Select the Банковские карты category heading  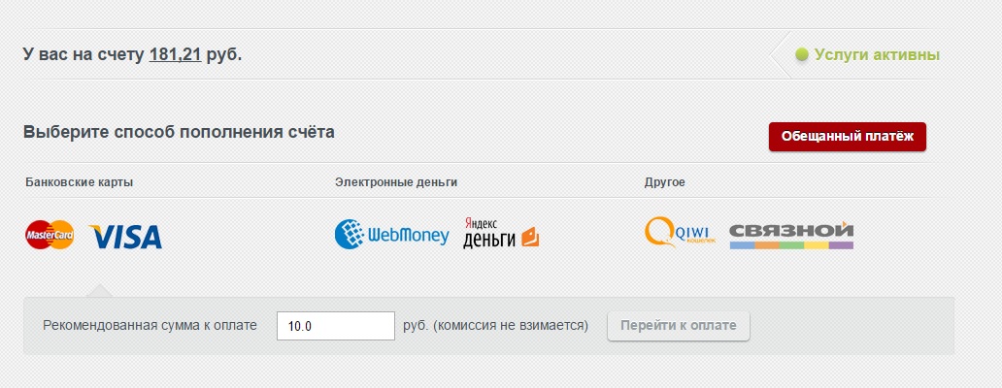click(80, 182)
